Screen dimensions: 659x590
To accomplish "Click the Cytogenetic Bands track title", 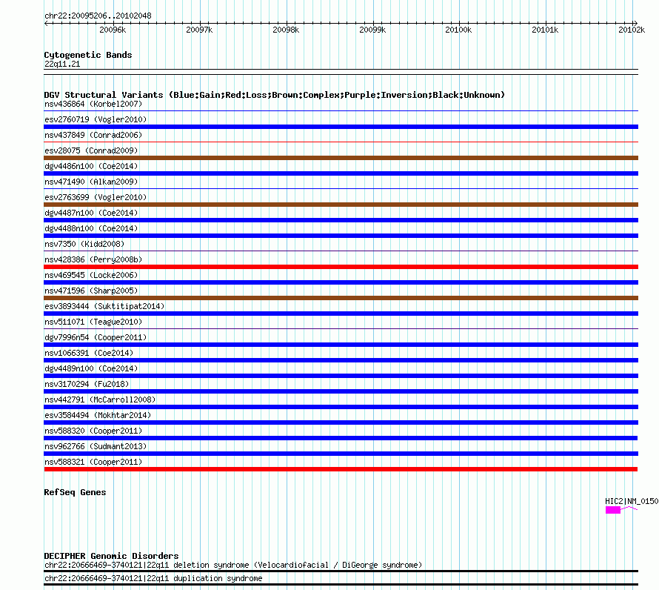I will [88, 55].
